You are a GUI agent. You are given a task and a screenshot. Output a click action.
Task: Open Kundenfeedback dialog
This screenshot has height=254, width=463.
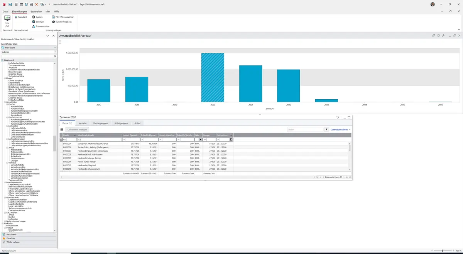click(62, 22)
